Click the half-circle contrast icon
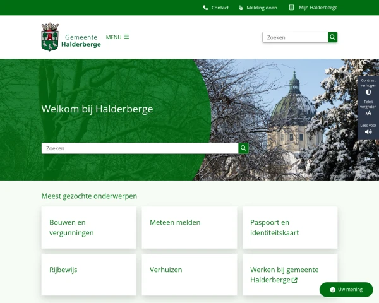Image resolution: width=379 pixels, height=303 pixels. pyautogui.click(x=368, y=92)
